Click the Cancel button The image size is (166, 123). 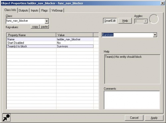[x=134, y=118]
